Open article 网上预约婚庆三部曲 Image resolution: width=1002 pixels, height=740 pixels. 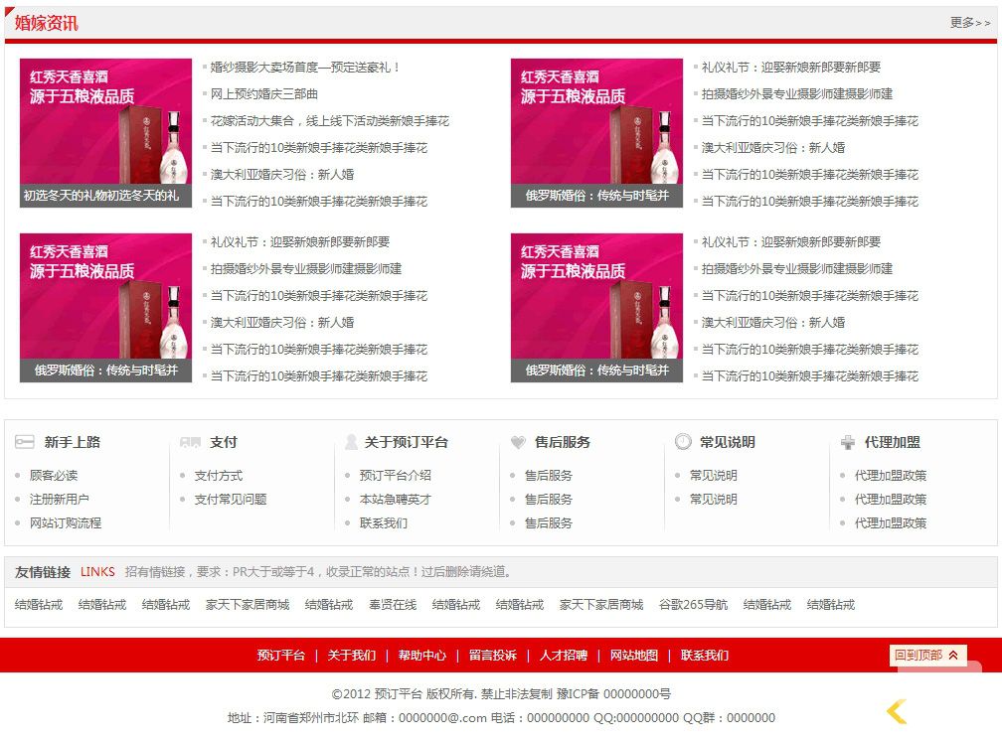[x=264, y=94]
